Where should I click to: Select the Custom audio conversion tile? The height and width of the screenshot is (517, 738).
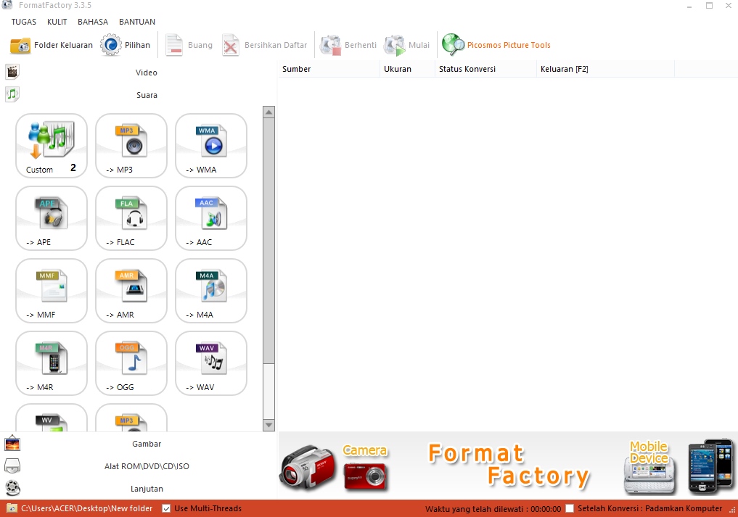click(52, 146)
